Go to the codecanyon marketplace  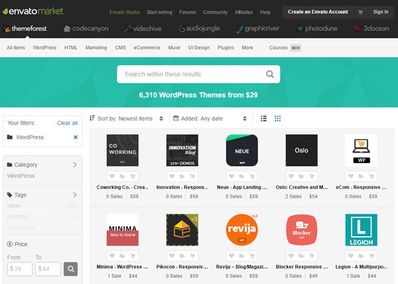pos(86,29)
